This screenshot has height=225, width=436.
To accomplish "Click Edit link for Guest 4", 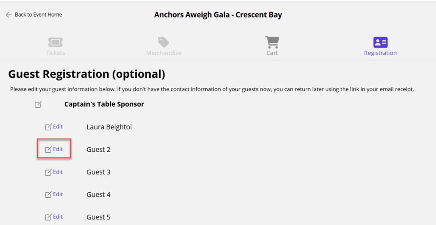I will point(58,194).
